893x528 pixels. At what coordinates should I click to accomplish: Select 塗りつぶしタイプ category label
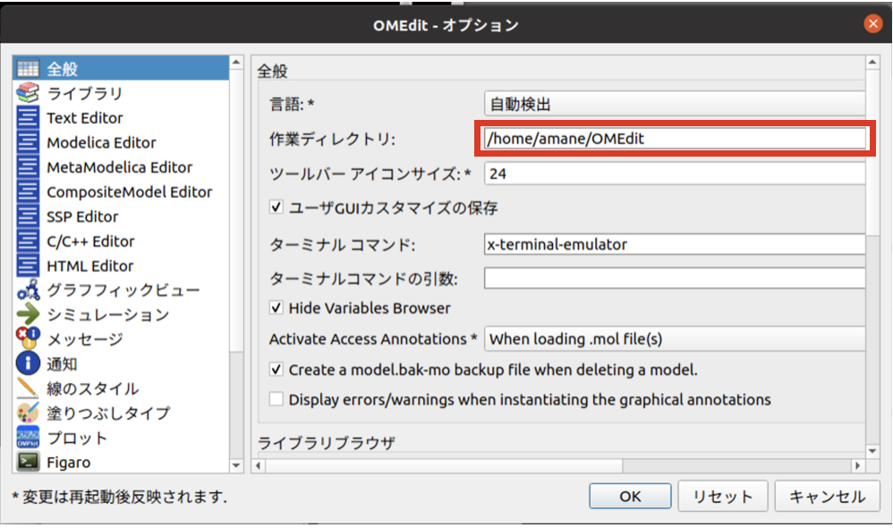click(108, 413)
